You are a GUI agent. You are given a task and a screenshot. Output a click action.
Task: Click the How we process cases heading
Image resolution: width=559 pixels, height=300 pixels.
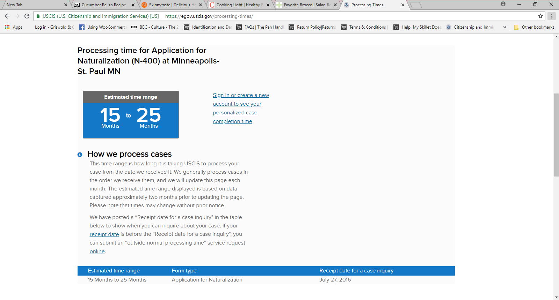pos(130,154)
